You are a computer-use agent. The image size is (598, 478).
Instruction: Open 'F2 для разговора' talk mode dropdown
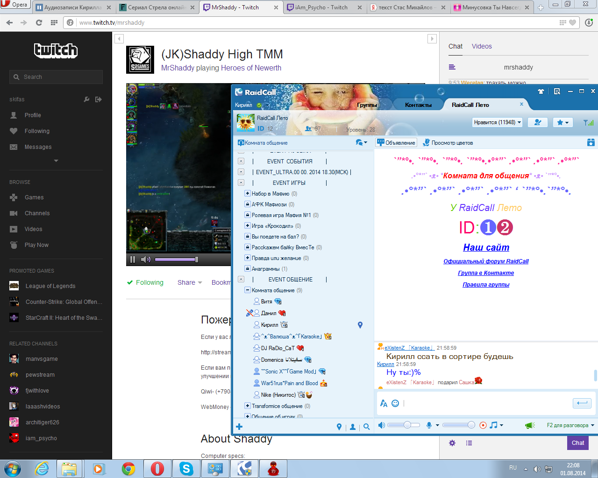570,425
